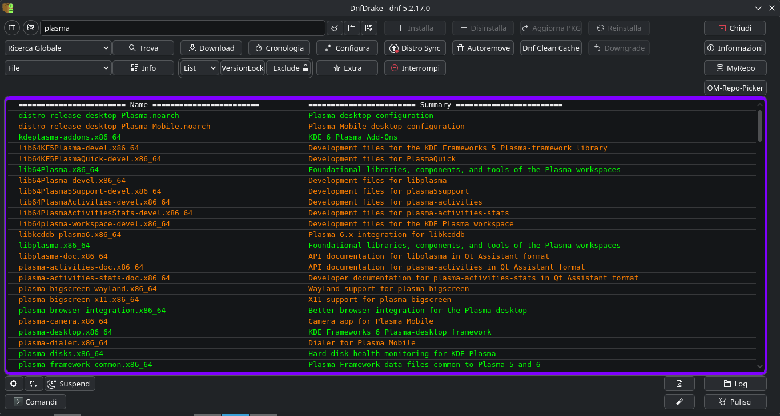This screenshot has height=416, width=780.
Task: Click the search-image icon beside IT
Action: tap(31, 28)
